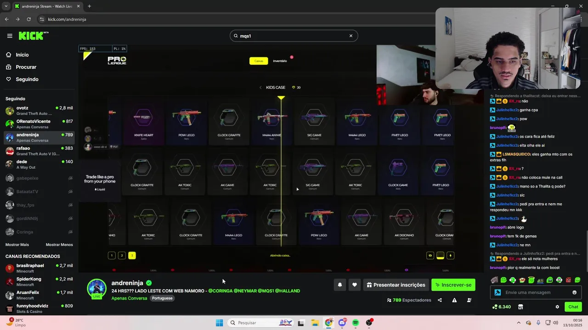588x330 pixels.
Task: Open emoji picker in the chat box
Action: click(x=574, y=292)
